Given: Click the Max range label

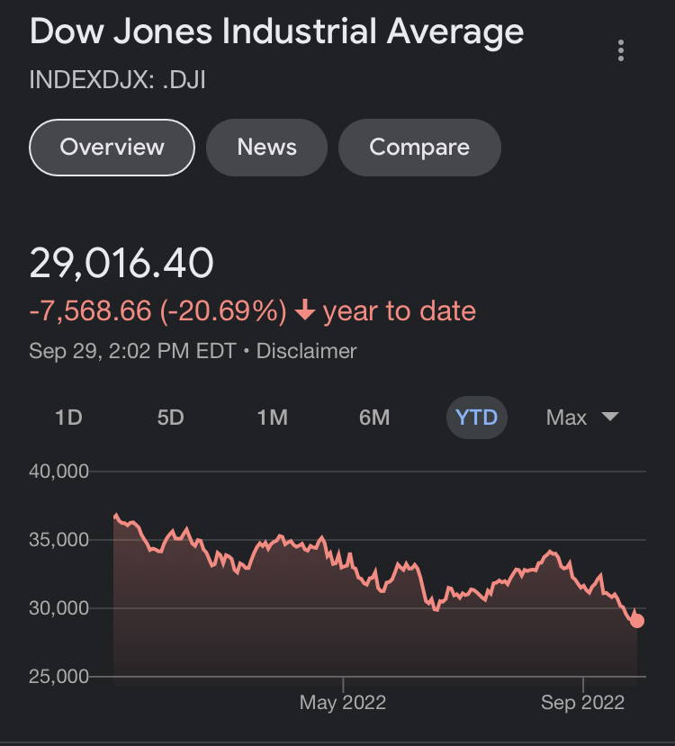Looking at the screenshot, I should (566, 418).
